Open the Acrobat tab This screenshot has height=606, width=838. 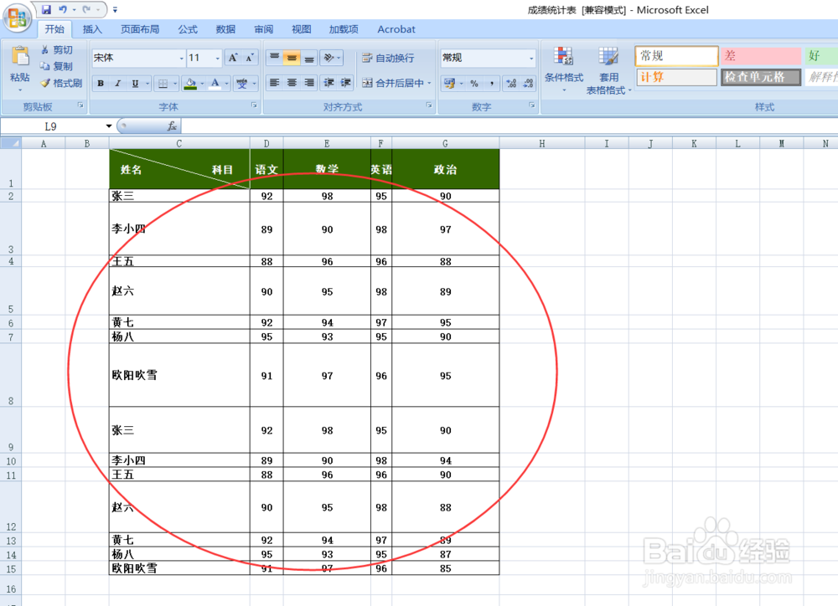(x=396, y=29)
